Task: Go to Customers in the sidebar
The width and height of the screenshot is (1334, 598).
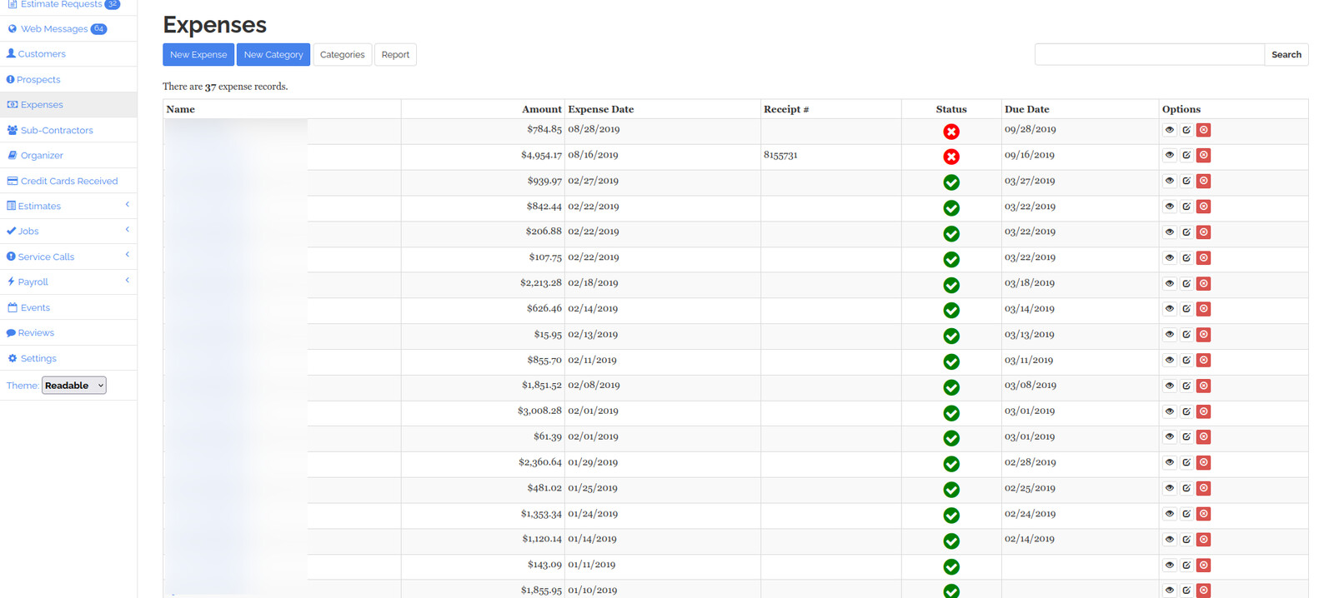Action: tap(42, 54)
